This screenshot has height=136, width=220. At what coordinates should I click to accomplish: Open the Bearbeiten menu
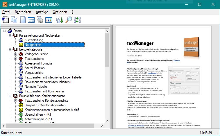point(23,12)
